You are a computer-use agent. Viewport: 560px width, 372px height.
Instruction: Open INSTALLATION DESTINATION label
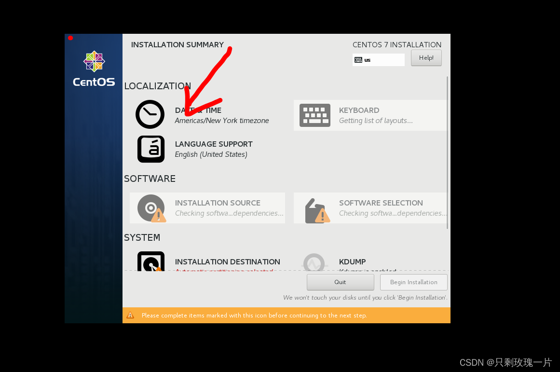coord(228,262)
